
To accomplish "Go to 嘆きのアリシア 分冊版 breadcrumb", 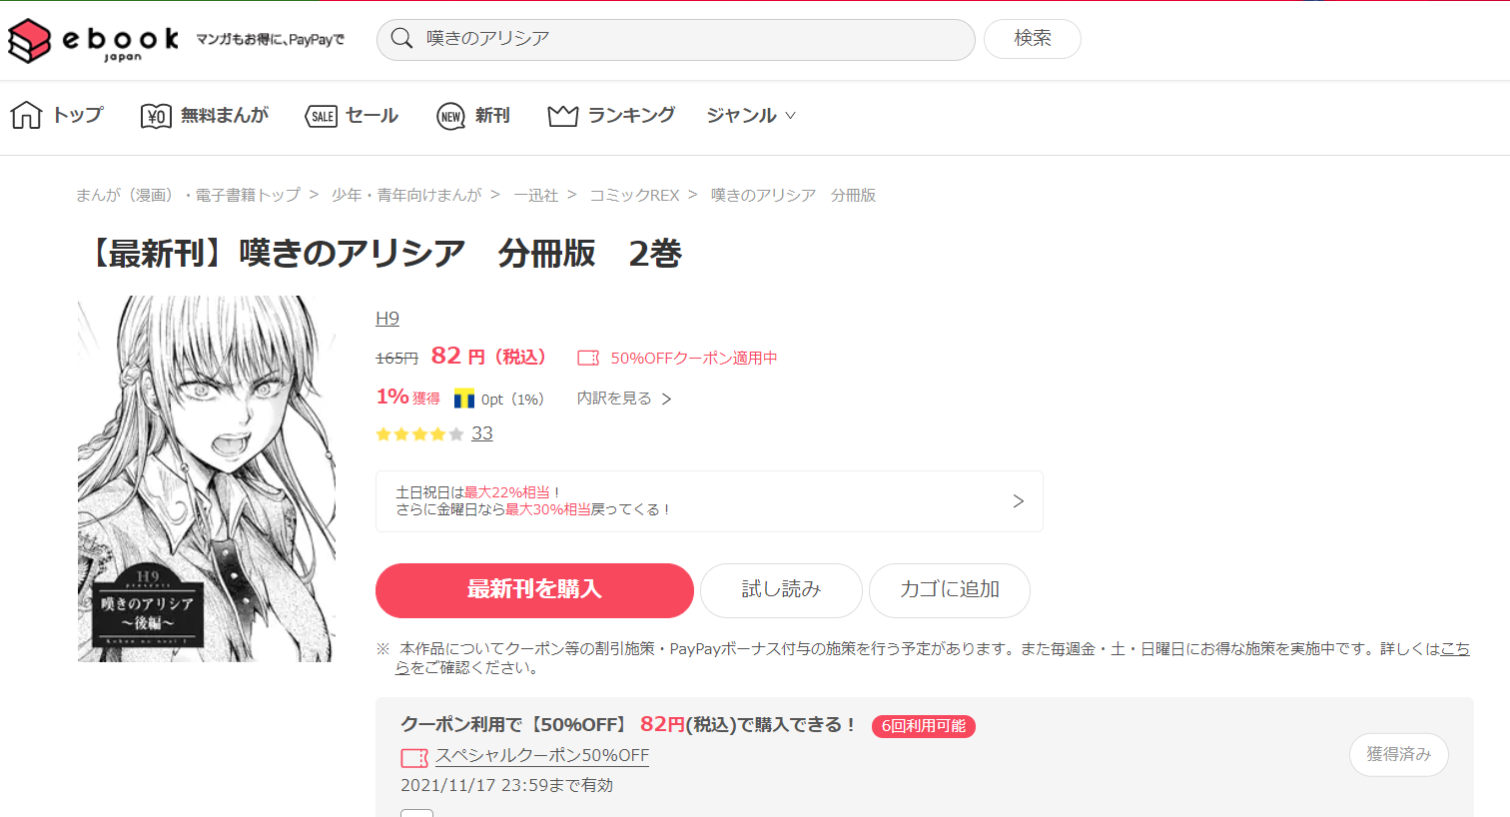I will (793, 196).
